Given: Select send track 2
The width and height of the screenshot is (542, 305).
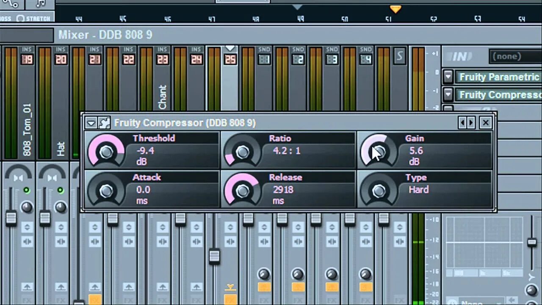Looking at the screenshot, I should pyautogui.click(x=298, y=60).
